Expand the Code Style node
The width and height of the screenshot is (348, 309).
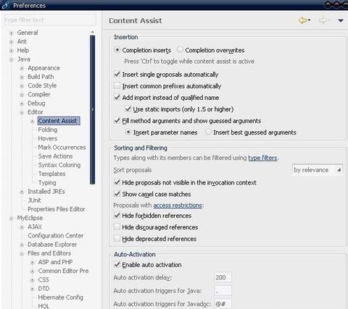(22, 86)
